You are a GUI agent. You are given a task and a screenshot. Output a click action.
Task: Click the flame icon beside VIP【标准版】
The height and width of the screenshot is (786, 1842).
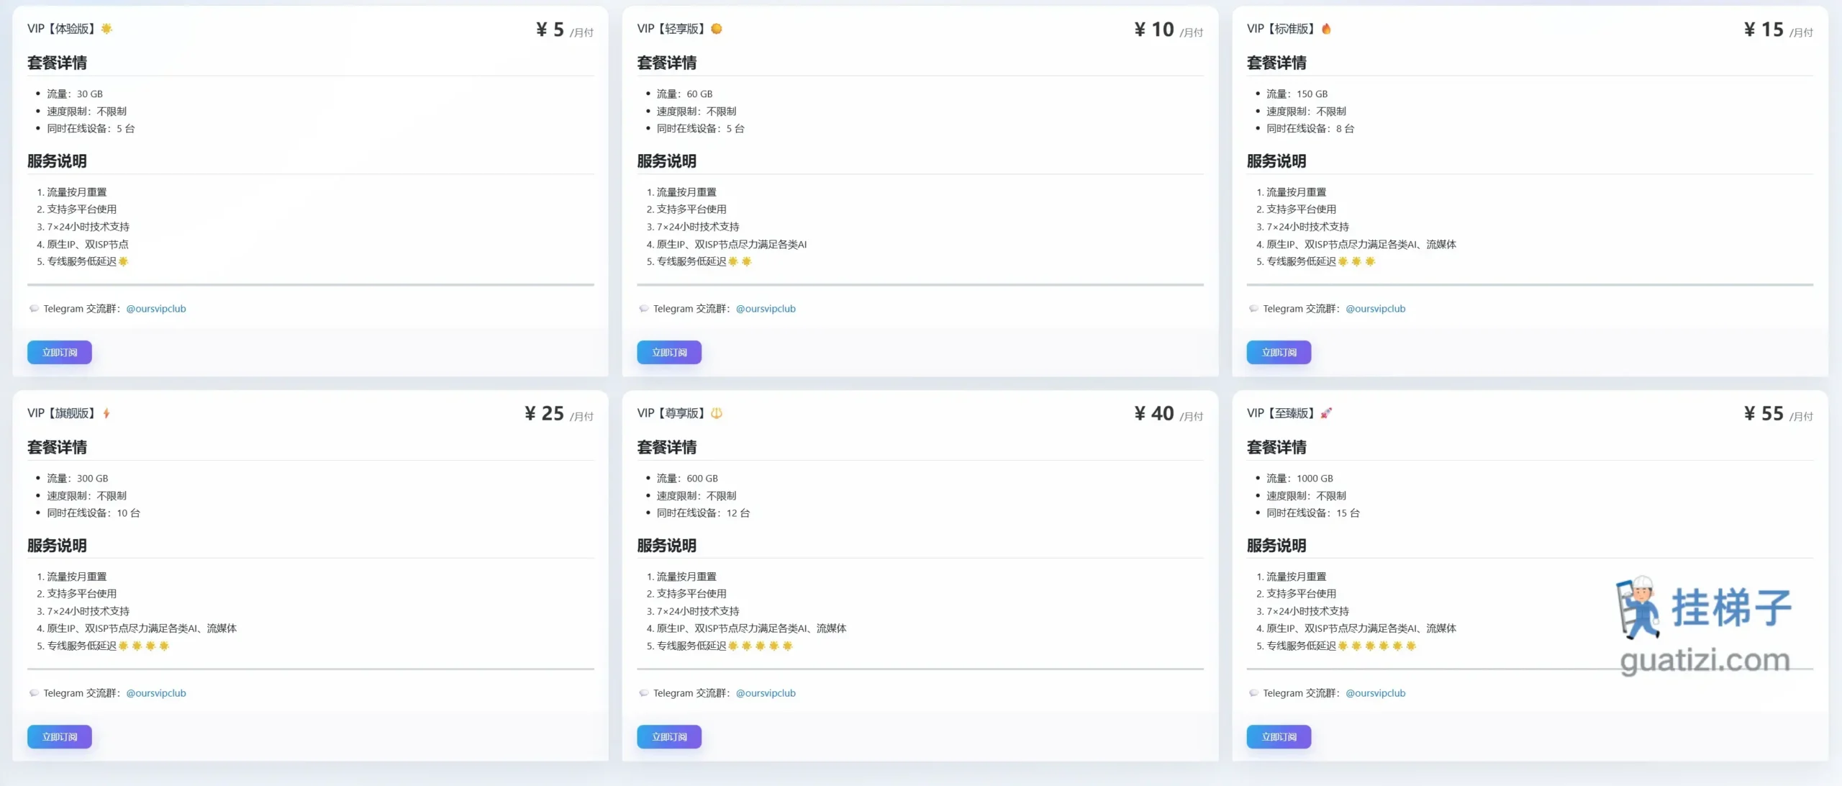pos(1326,29)
